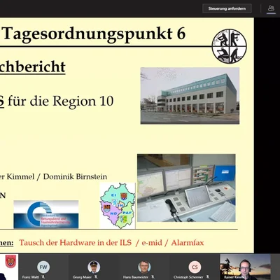Image resolution: width=280 pixels, height=280 pixels.
Task: Click the 'Hans Baumeister' name label
Action: (x=136, y=277)
